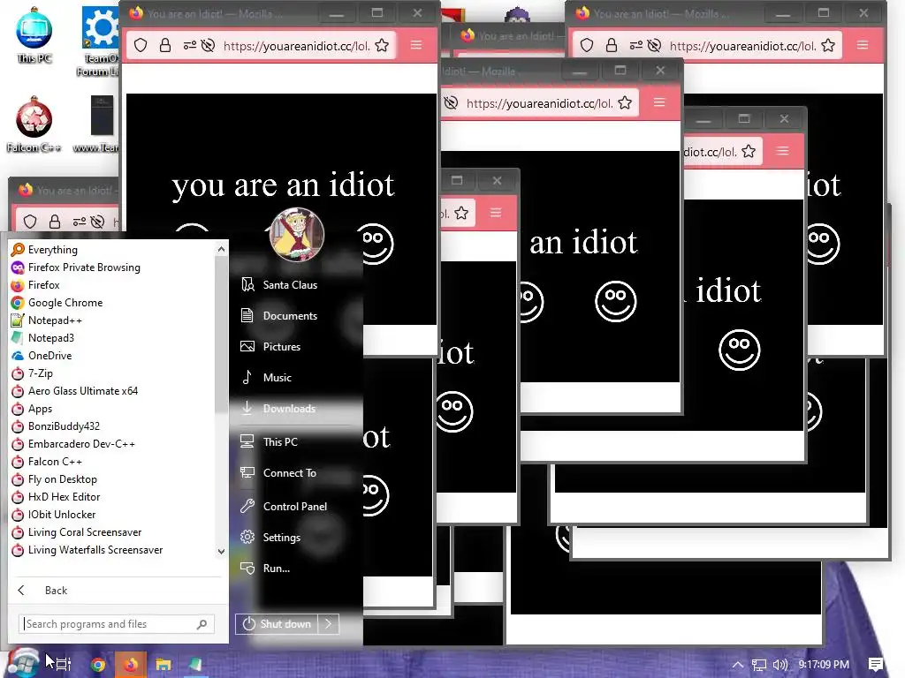Open the Falcon C++ desktop icon

(x=34, y=125)
